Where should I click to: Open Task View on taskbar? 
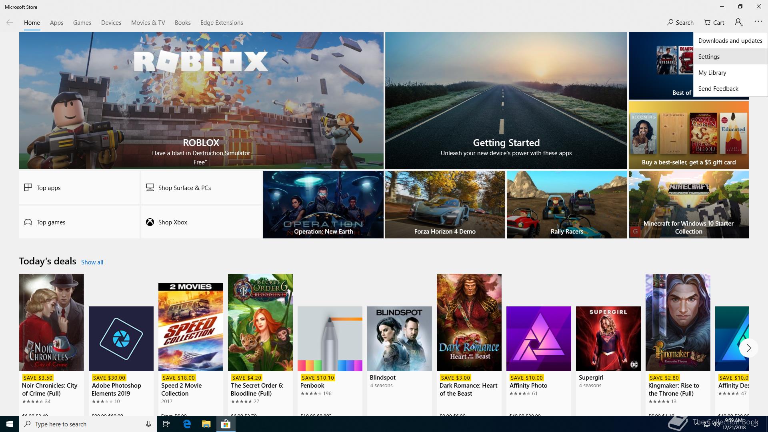[166, 424]
